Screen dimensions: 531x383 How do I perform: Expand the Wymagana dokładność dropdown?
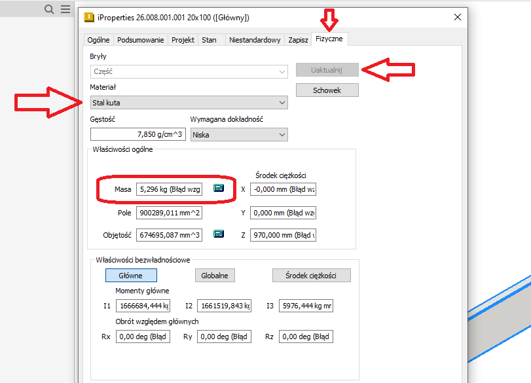point(239,134)
